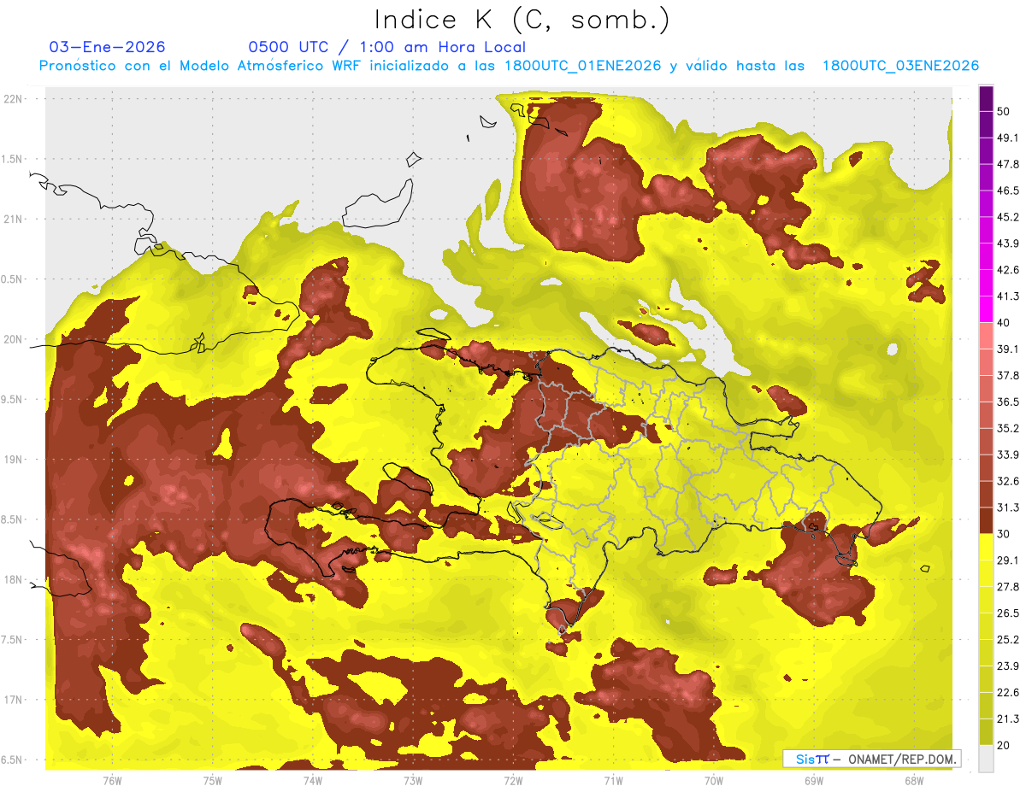This screenshot has height=792, width=1026.
Task: Click the '30' color scale value
Action: tap(1004, 533)
